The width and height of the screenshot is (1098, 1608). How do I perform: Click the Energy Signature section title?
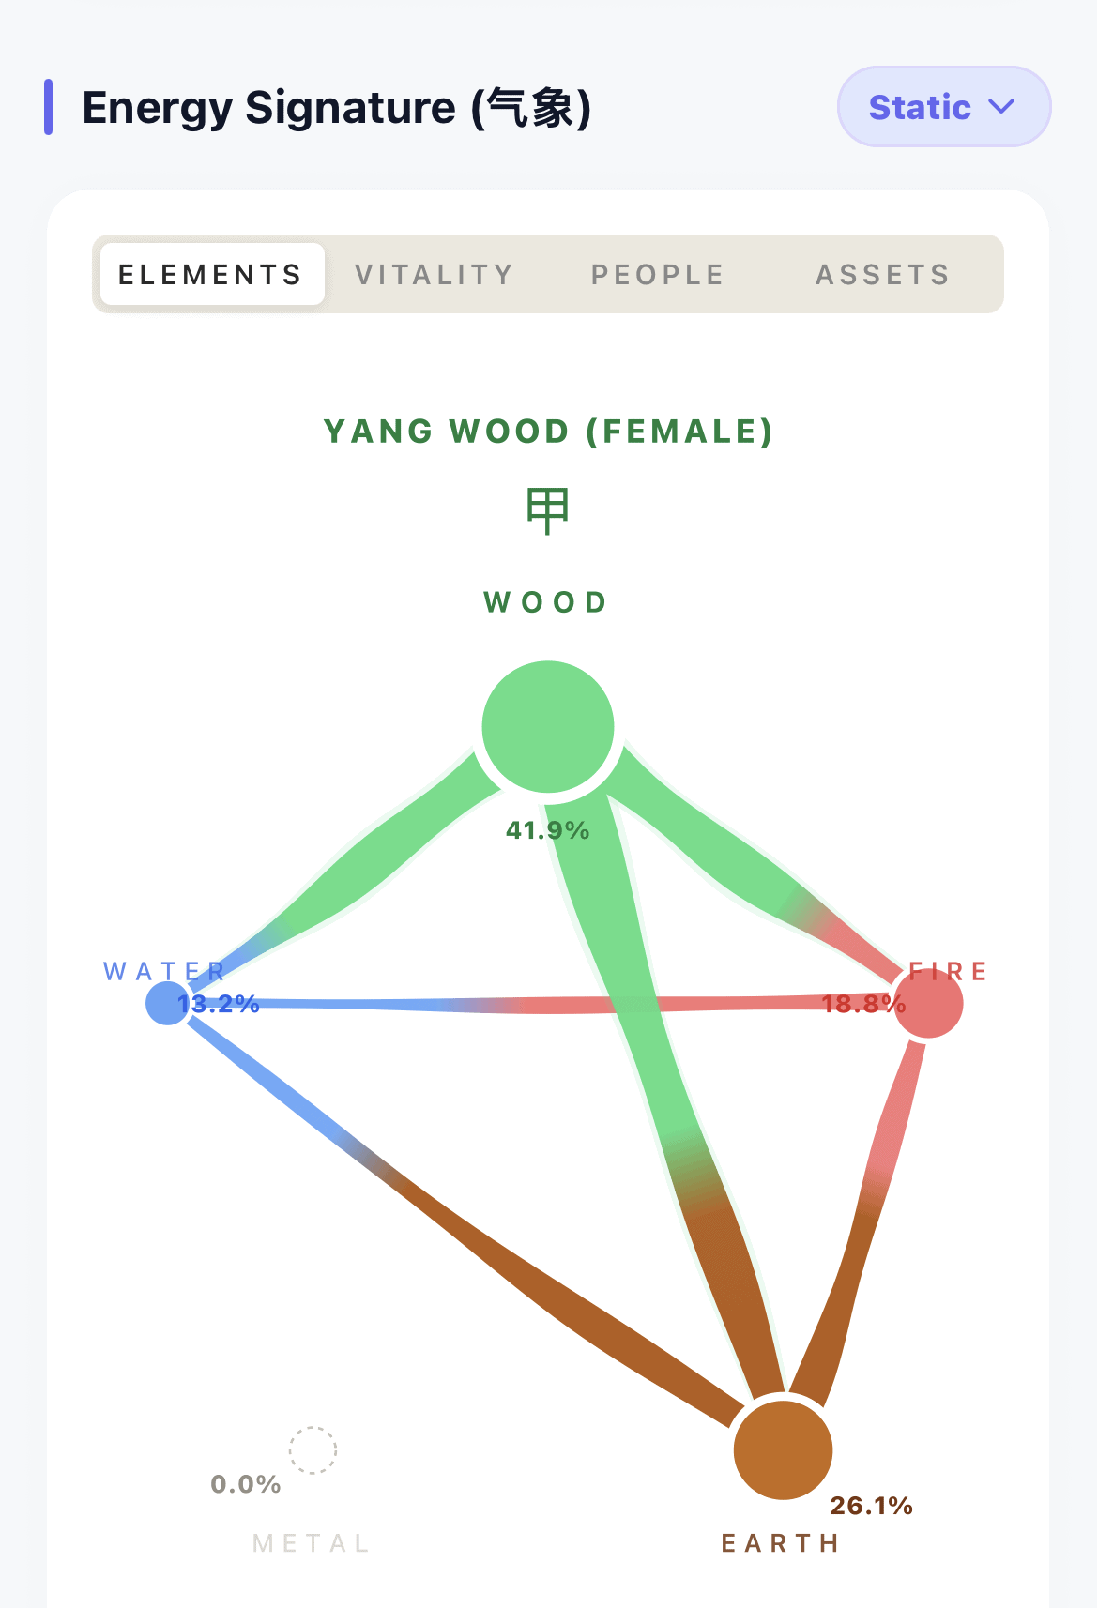click(337, 107)
